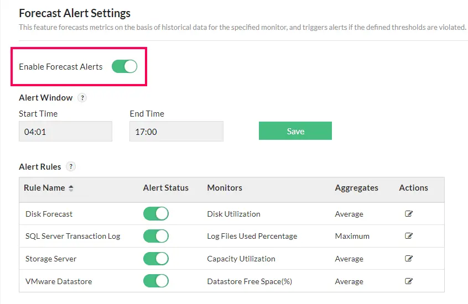The image size is (468, 304).
Task: Open the Alert Window help icon
Action: pyautogui.click(x=82, y=98)
